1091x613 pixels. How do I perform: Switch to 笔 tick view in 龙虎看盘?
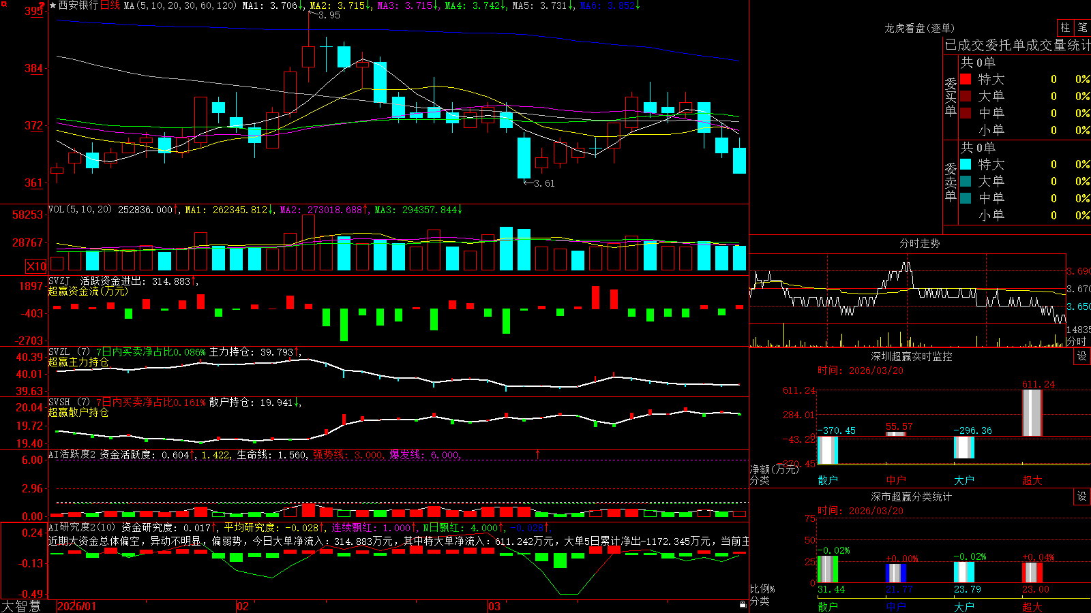point(1082,27)
